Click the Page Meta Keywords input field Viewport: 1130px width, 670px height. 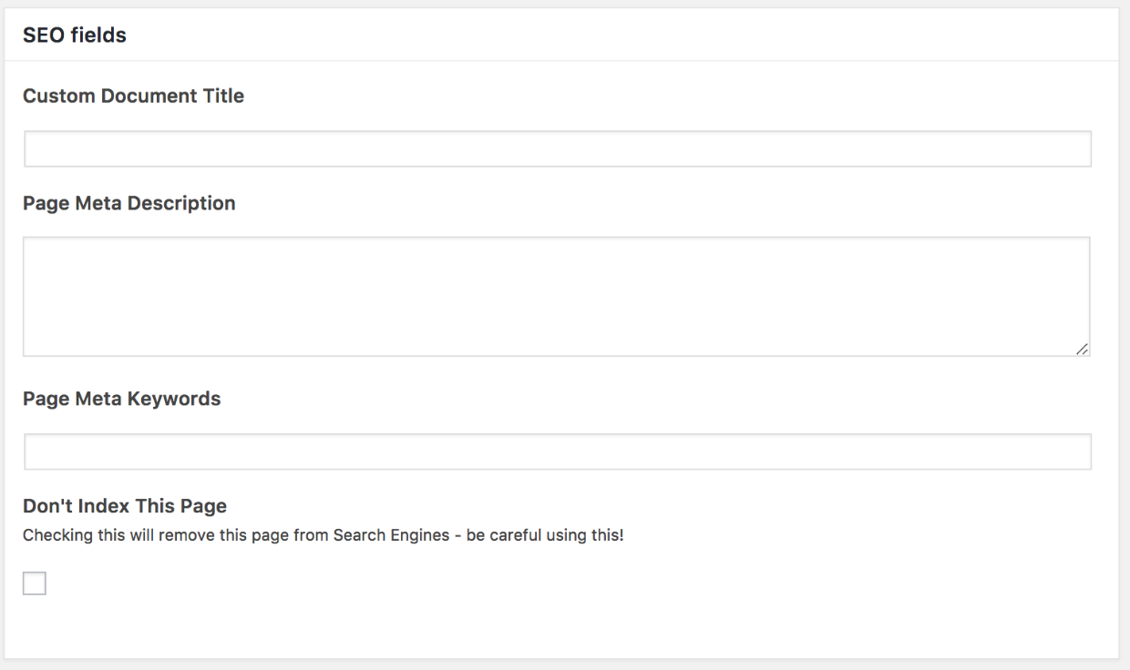[x=557, y=452]
